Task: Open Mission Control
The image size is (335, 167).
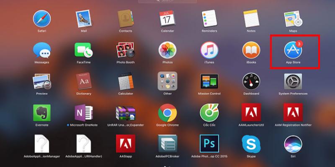Action: [x=209, y=81]
